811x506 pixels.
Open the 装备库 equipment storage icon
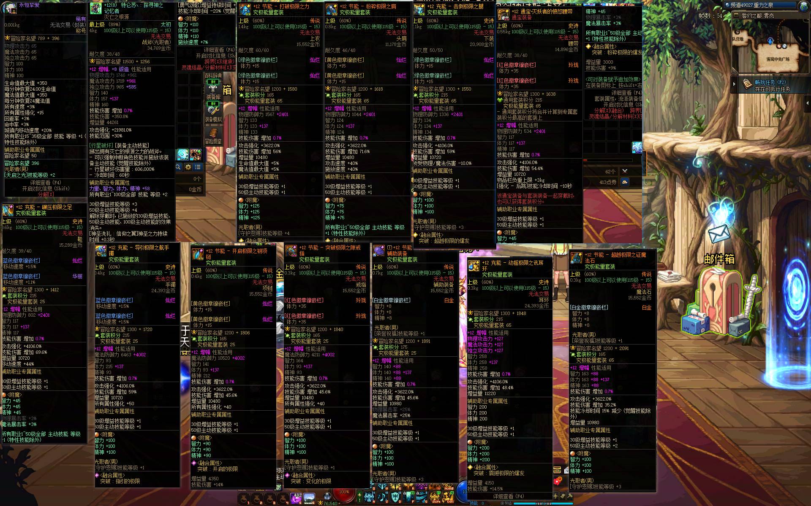[x=213, y=90]
